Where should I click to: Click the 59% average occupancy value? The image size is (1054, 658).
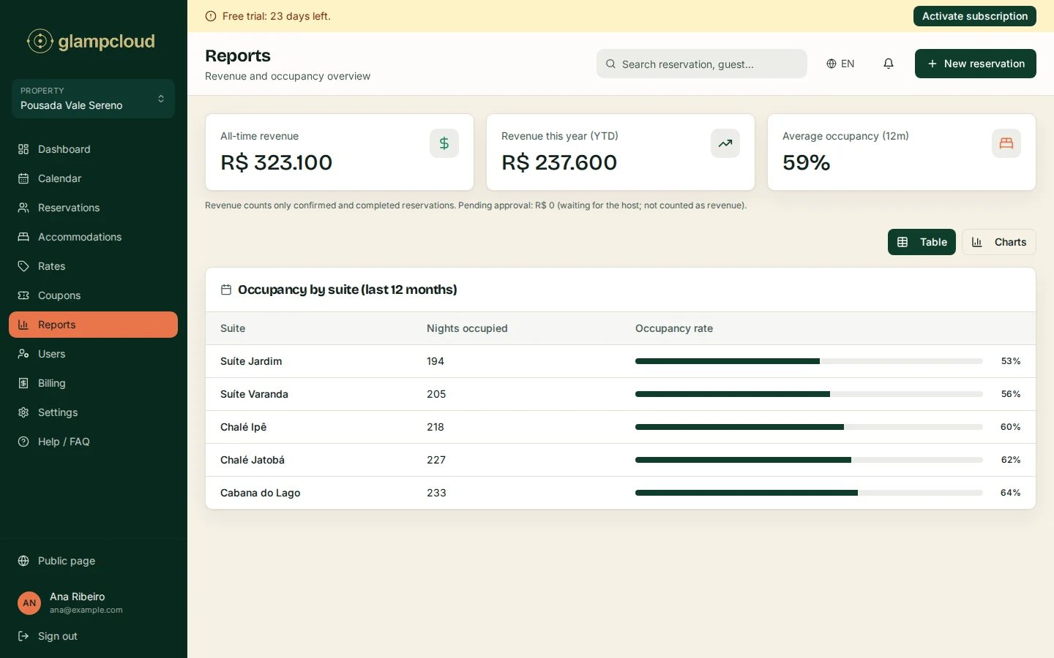coord(806,162)
